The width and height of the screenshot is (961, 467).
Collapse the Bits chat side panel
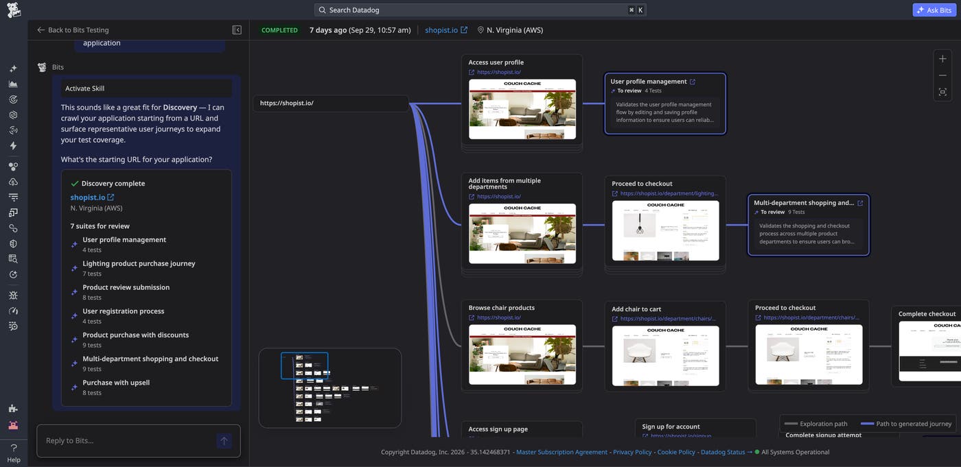(237, 30)
